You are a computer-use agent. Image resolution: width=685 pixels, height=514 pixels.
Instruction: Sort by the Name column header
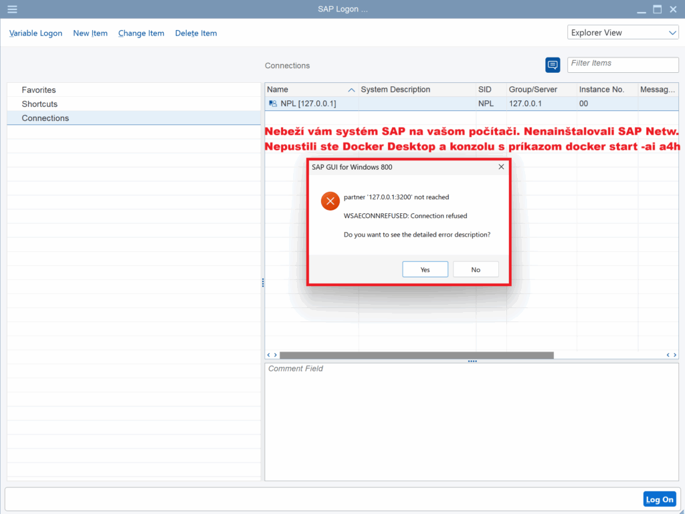click(311, 90)
